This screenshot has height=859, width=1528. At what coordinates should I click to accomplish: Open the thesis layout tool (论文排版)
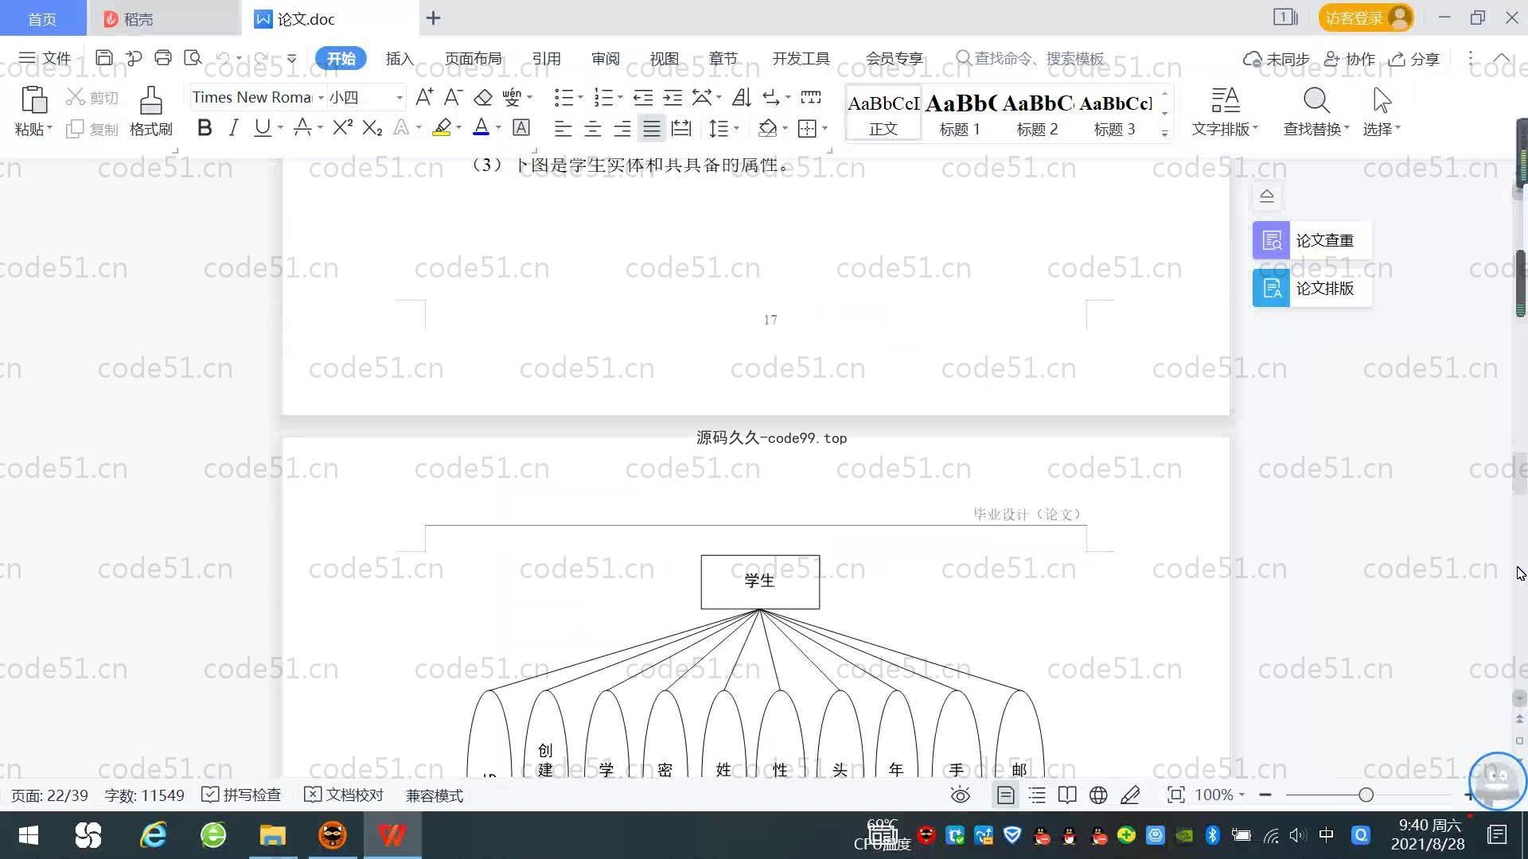[1312, 288]
